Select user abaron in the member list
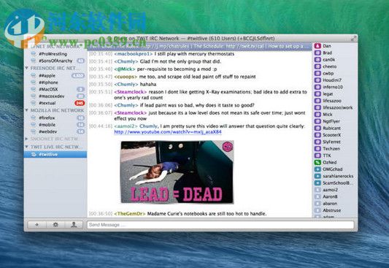Viewport: 389px width, 268px height. (x=330, y=204)
